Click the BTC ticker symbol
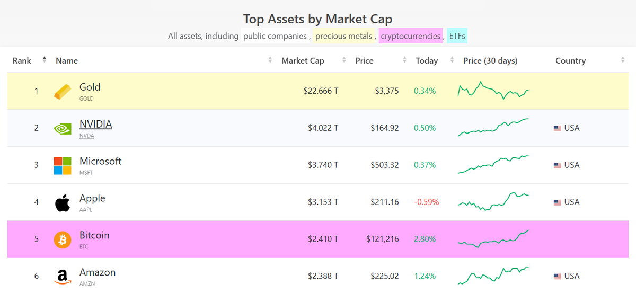The height and width of the screenshot is (293, 636). coord(84,247)
